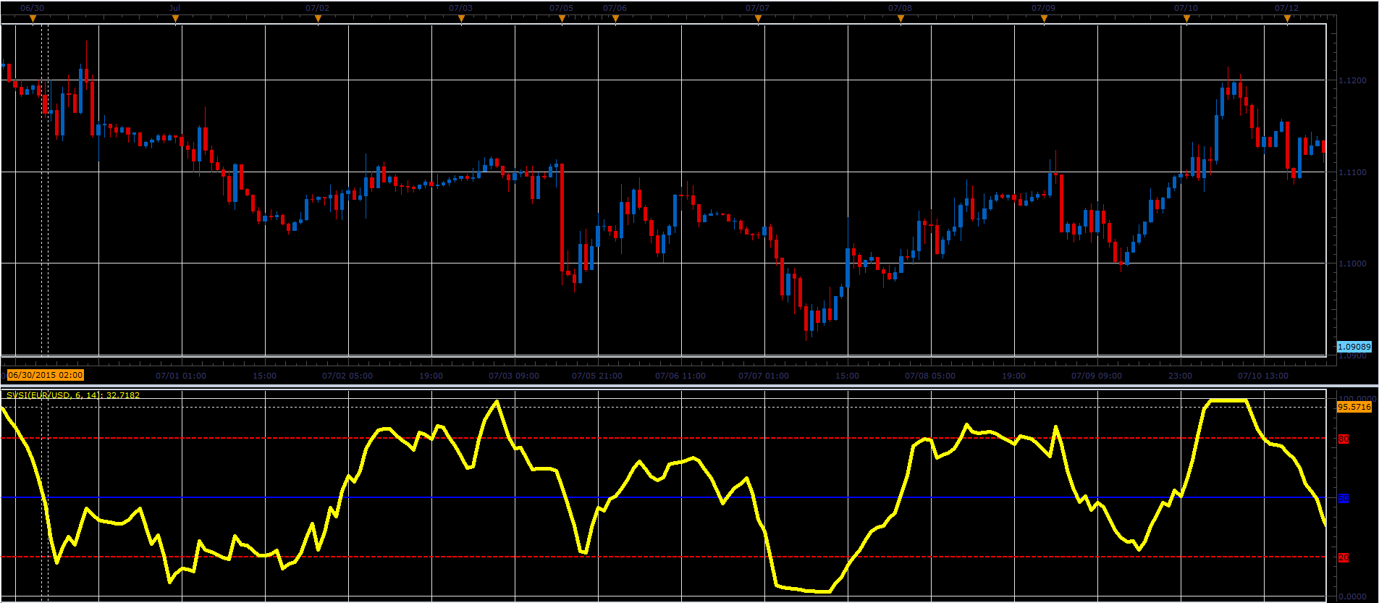Click the 07/12 day marker triangle
The width and height of the screenshot is (1379, 603).
[x=1287, y=20]
